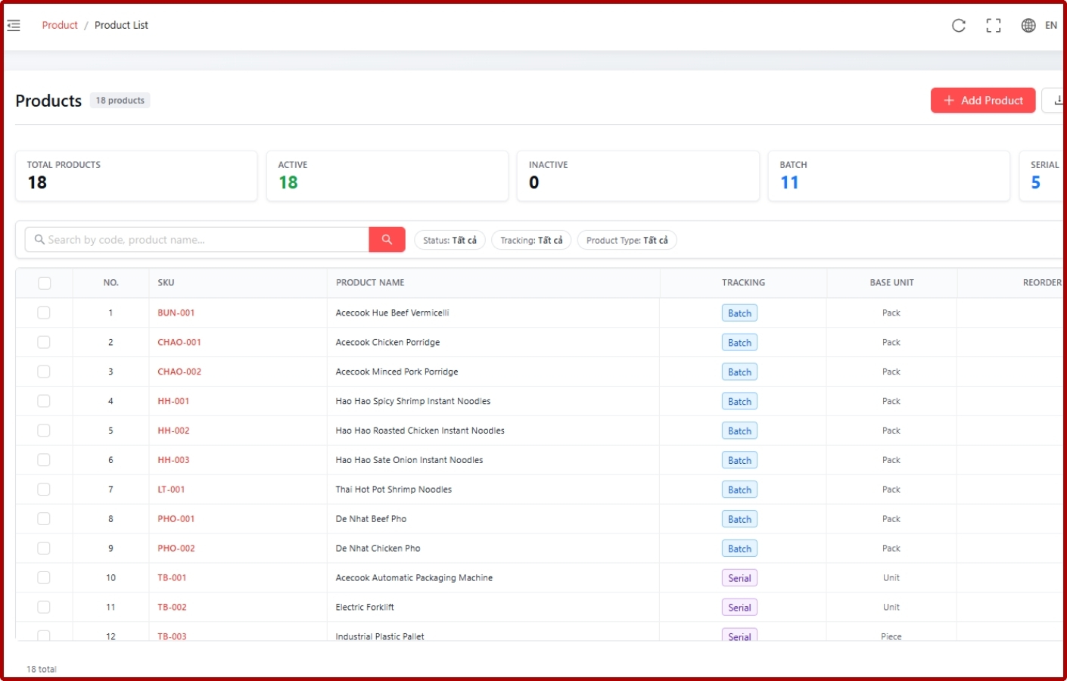Open the language globe icon
Screen dimensions: 1067x681
point(1028,26)
